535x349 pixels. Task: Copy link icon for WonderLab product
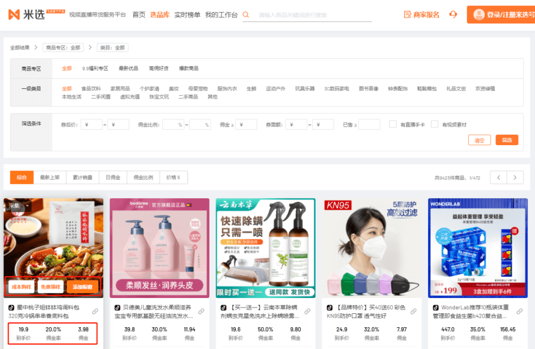point(520,311)
